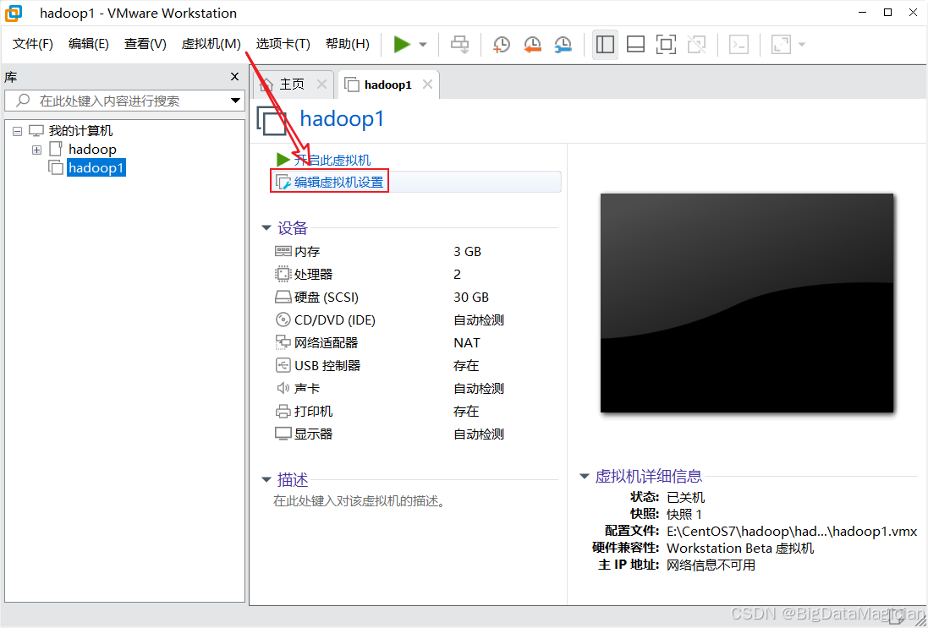This screenshot has width=928, height=628.
Task: Open the stretch display dropdown arrow
Action: [802, 44]
